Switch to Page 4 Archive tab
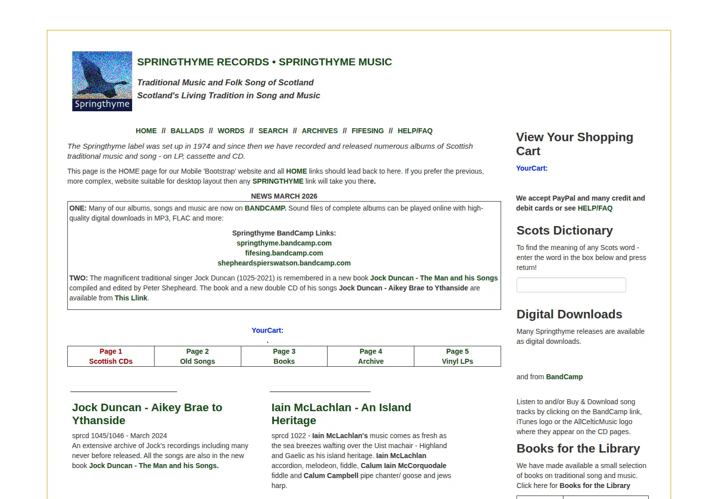This screenshot has width=718, height=499. (371, 356)
